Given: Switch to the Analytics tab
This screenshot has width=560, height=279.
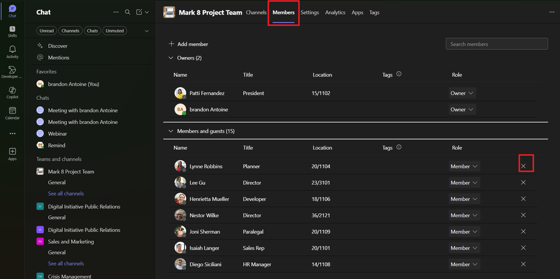Looking at the screenshot, I should 335,12.
